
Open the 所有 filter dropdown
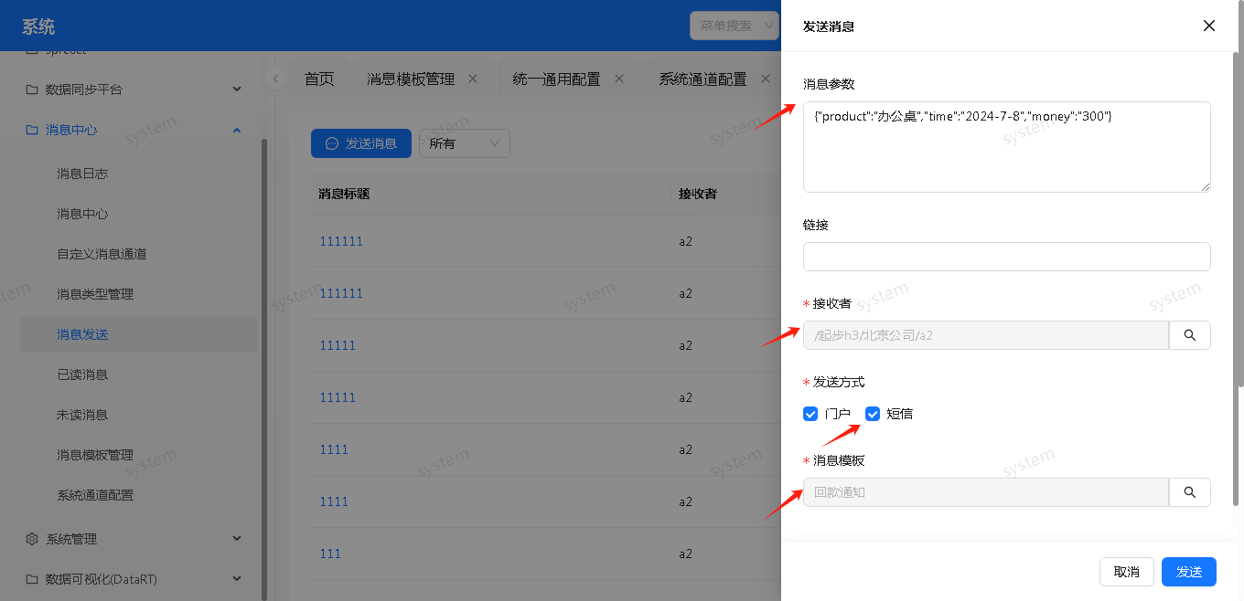[464, 143]
